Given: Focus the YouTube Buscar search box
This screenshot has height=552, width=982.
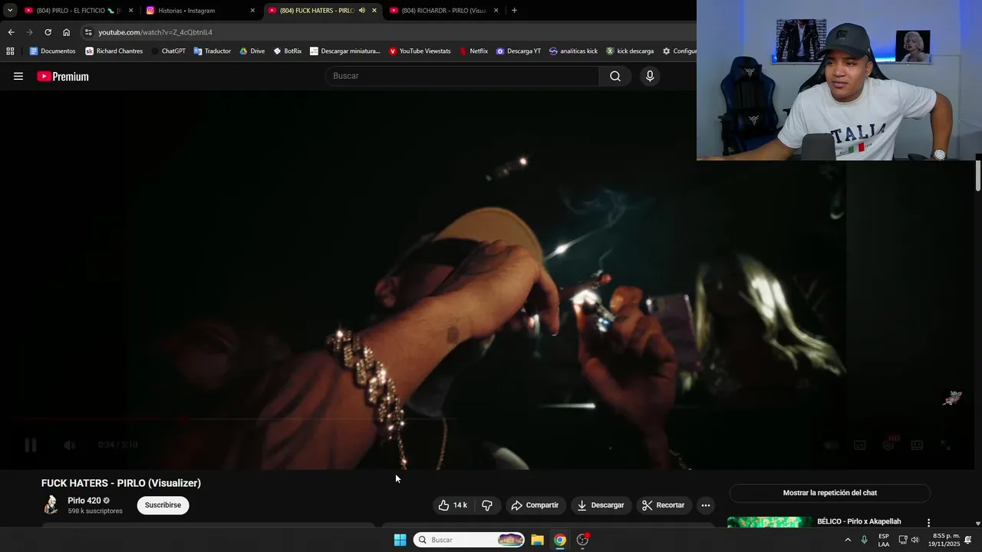Looking at the screenshot, I should 463,76.
